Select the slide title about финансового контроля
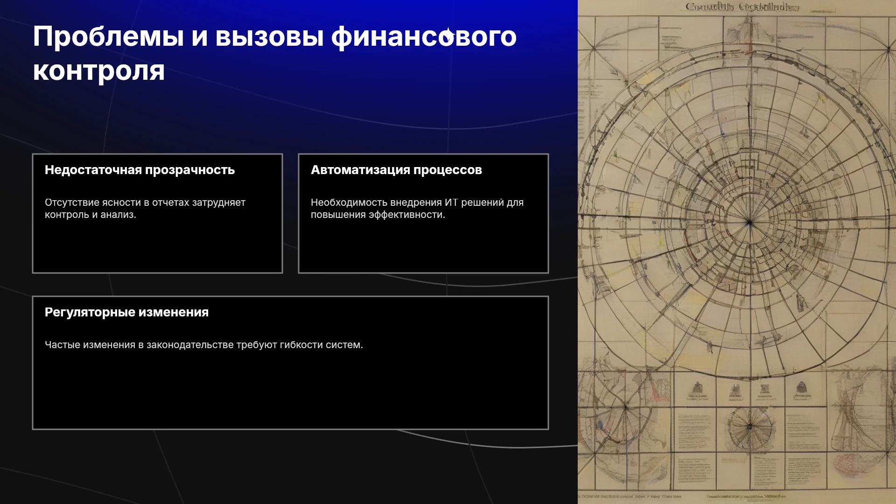The height and width of the screenshot is (504, 896). (x=274, y=53)
